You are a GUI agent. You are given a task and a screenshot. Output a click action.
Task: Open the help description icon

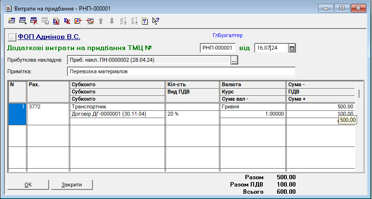coord(145,21)
